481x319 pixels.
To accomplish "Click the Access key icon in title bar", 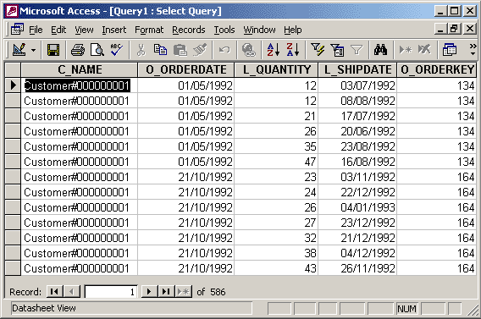I will pos(12,11).
